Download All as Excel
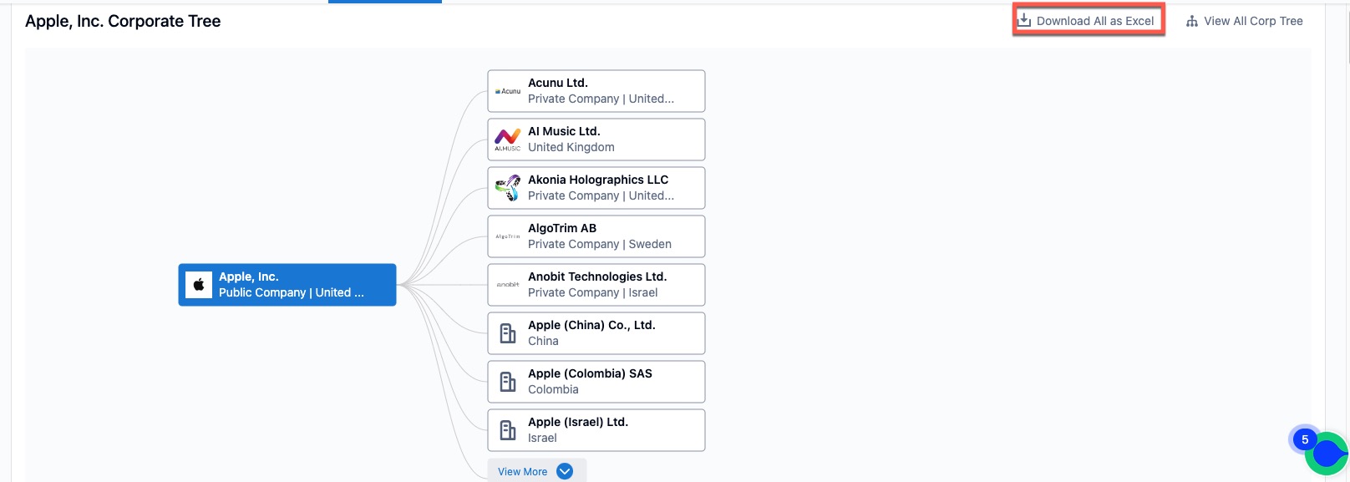The image size is (1350, 482). click(x=1094, y=21)
